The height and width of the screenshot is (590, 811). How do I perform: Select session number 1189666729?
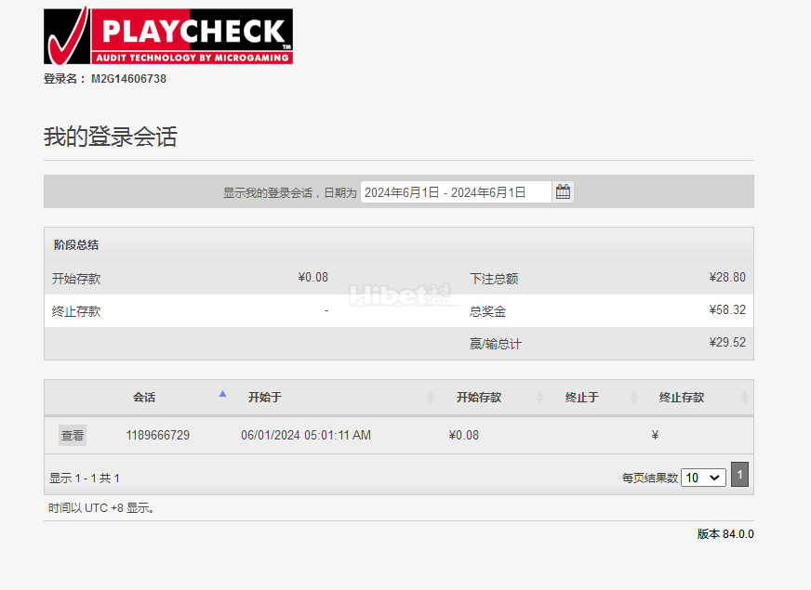158,436
